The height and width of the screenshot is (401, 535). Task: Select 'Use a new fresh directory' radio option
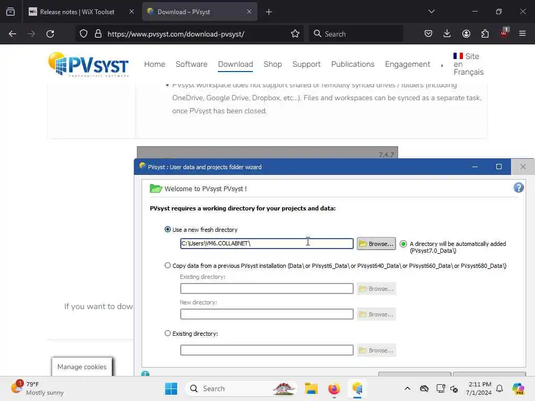168,230
